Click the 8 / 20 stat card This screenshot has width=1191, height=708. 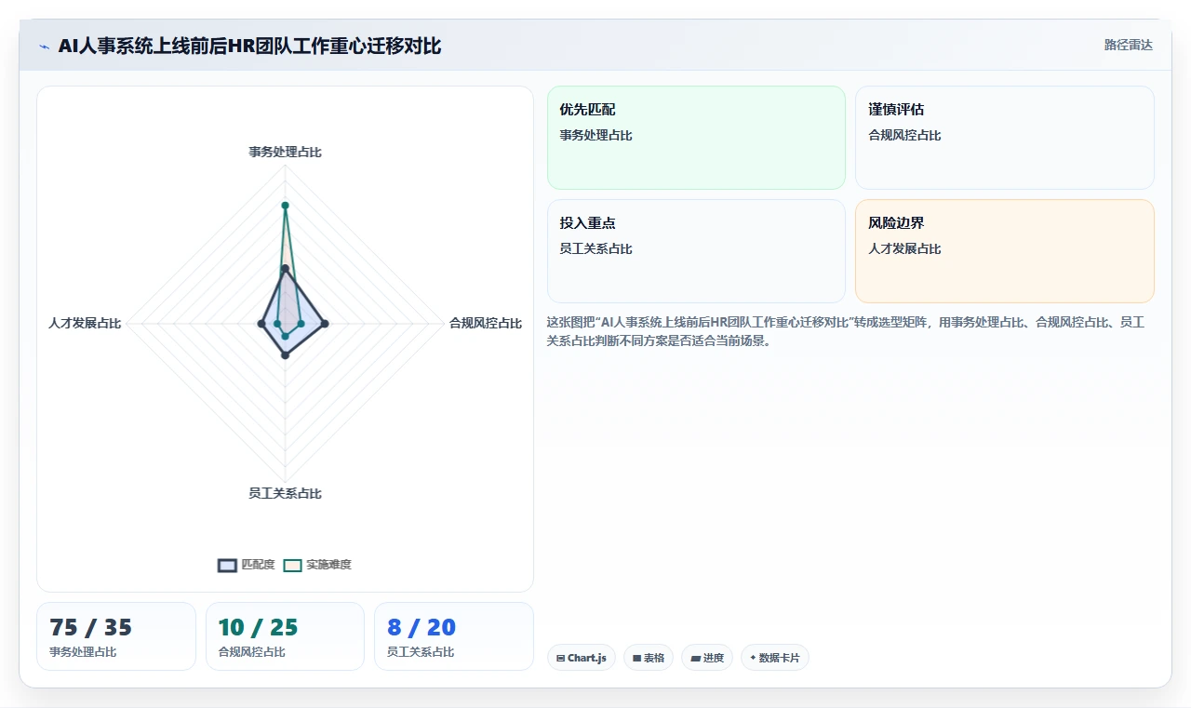click(x=454, y=636)
